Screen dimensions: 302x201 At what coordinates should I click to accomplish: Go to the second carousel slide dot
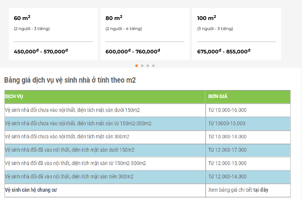point(142,66)
